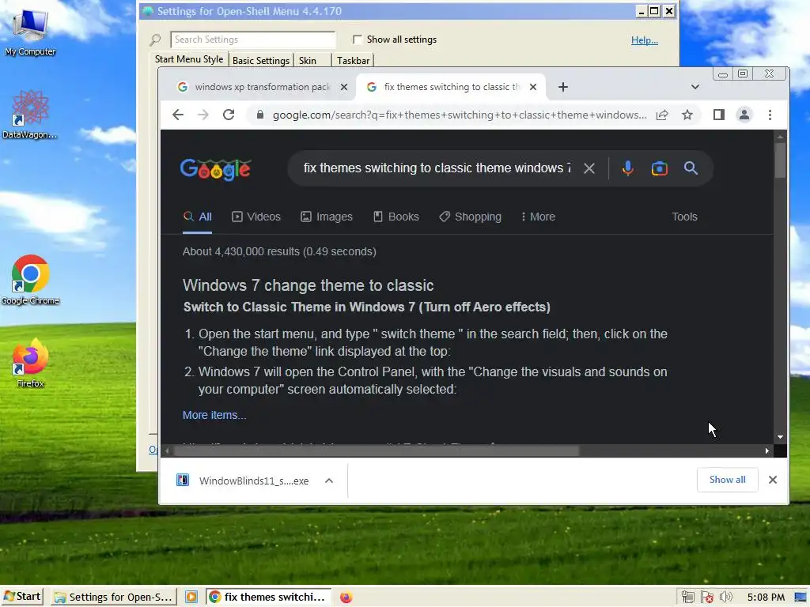The height and width of the screenshot is (607, 810).
Task: Search by image with the camera icon
Action: [x=659, y=168]
